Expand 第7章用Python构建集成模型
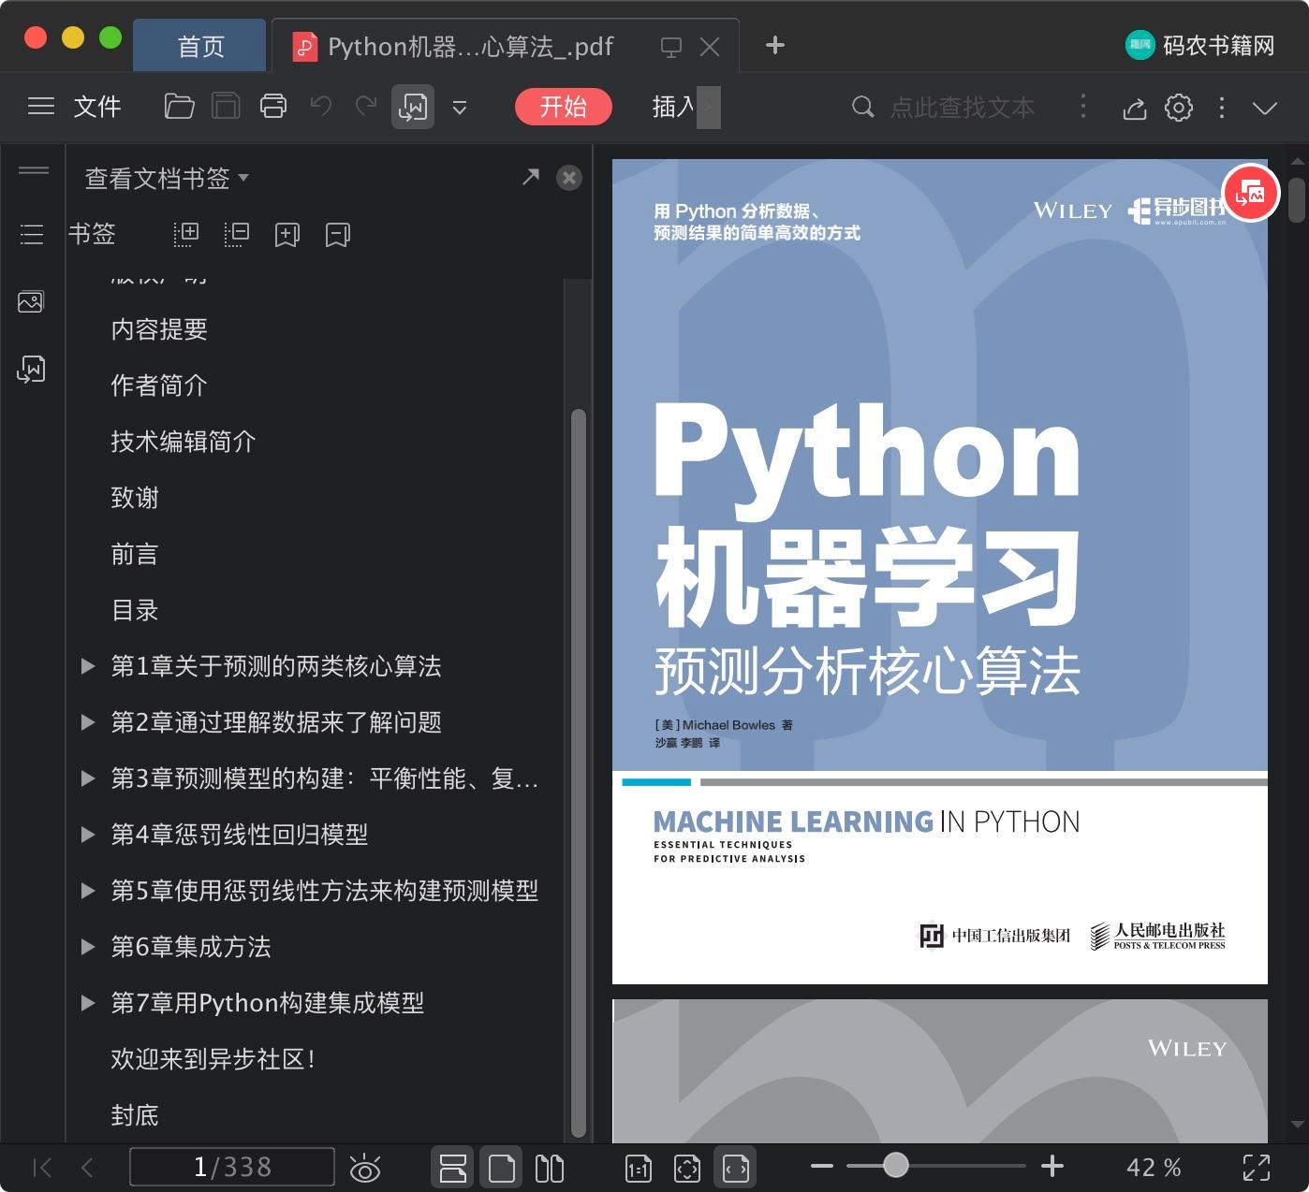 point(88,1003)
